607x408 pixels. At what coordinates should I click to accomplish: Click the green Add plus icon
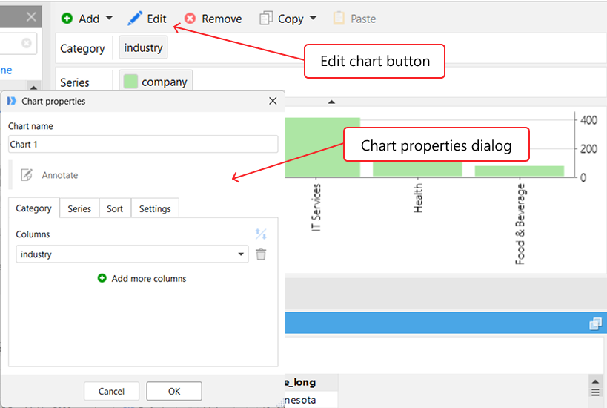pyautogui.click(x=67, y=19)
